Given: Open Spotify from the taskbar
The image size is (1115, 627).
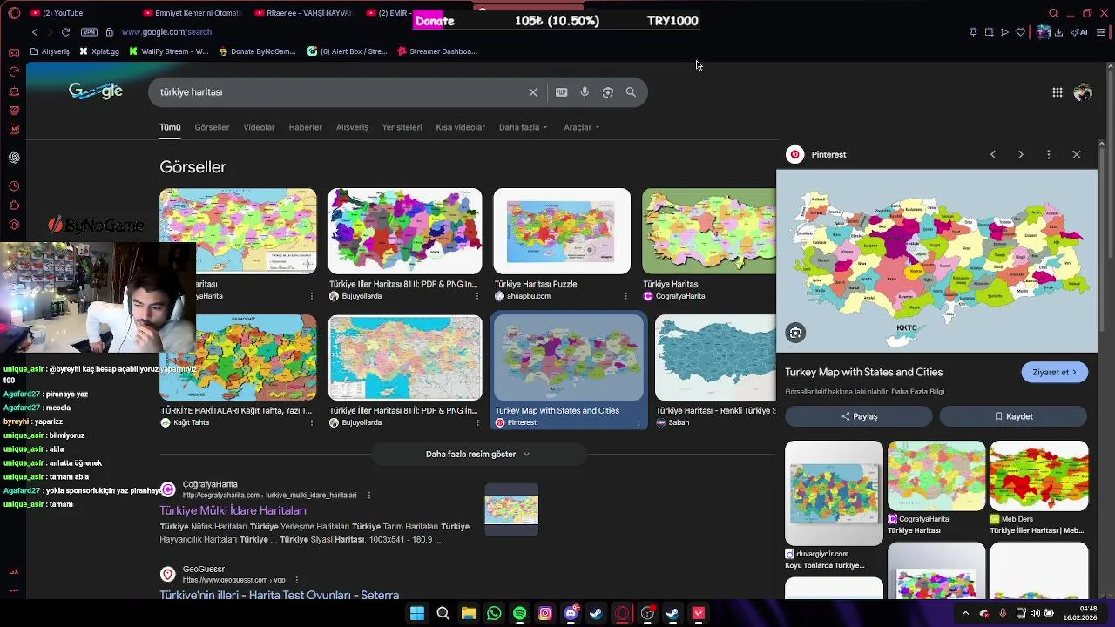Looking at the screenshot, I should click(519, 613).
